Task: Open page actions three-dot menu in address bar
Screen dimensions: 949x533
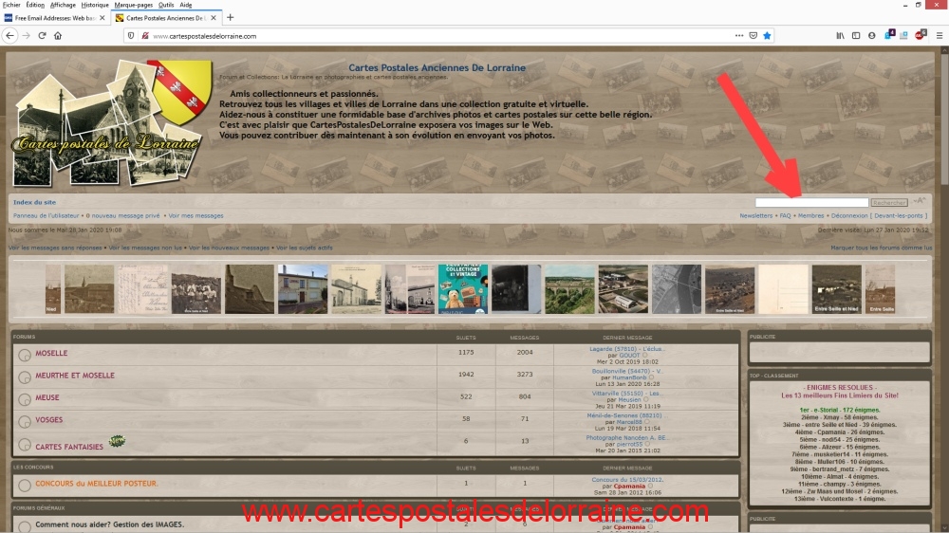Action: 739,35
